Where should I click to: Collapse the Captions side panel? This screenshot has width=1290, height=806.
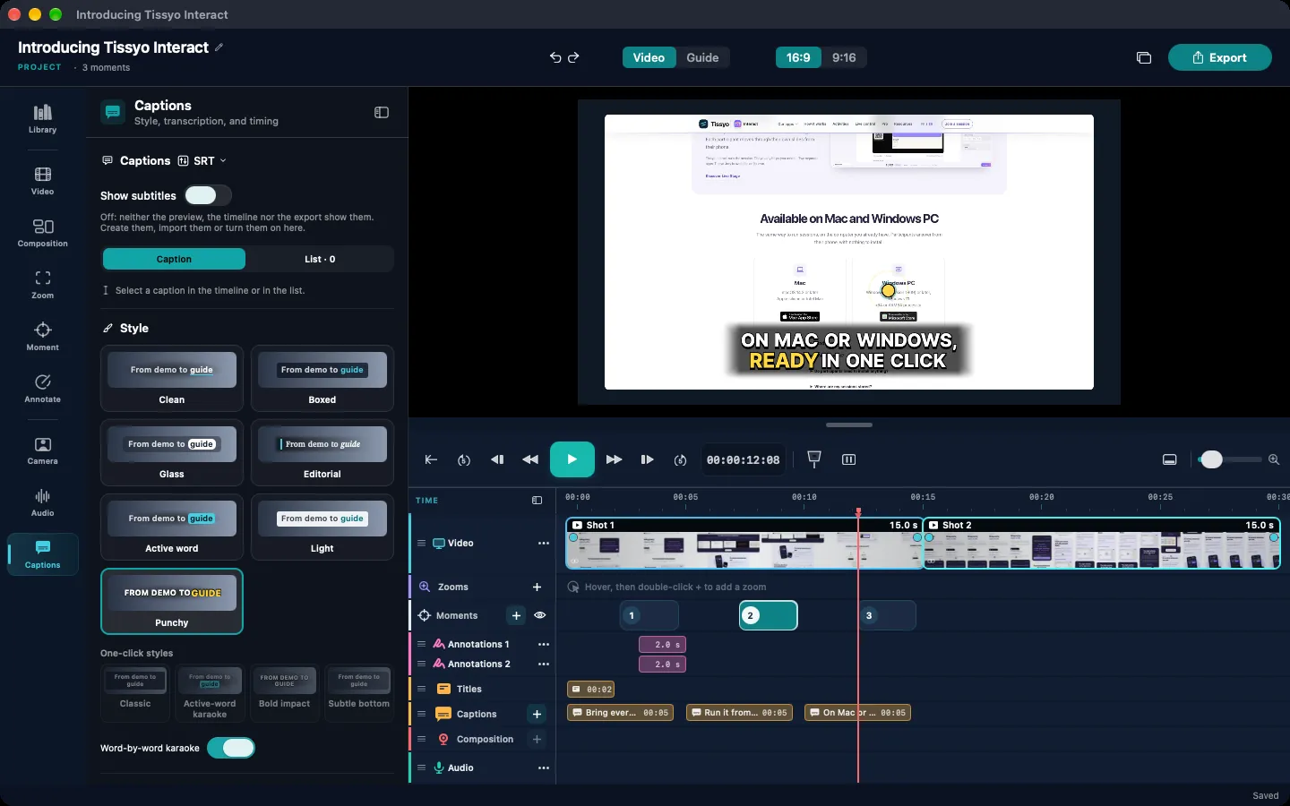[382, 112]
